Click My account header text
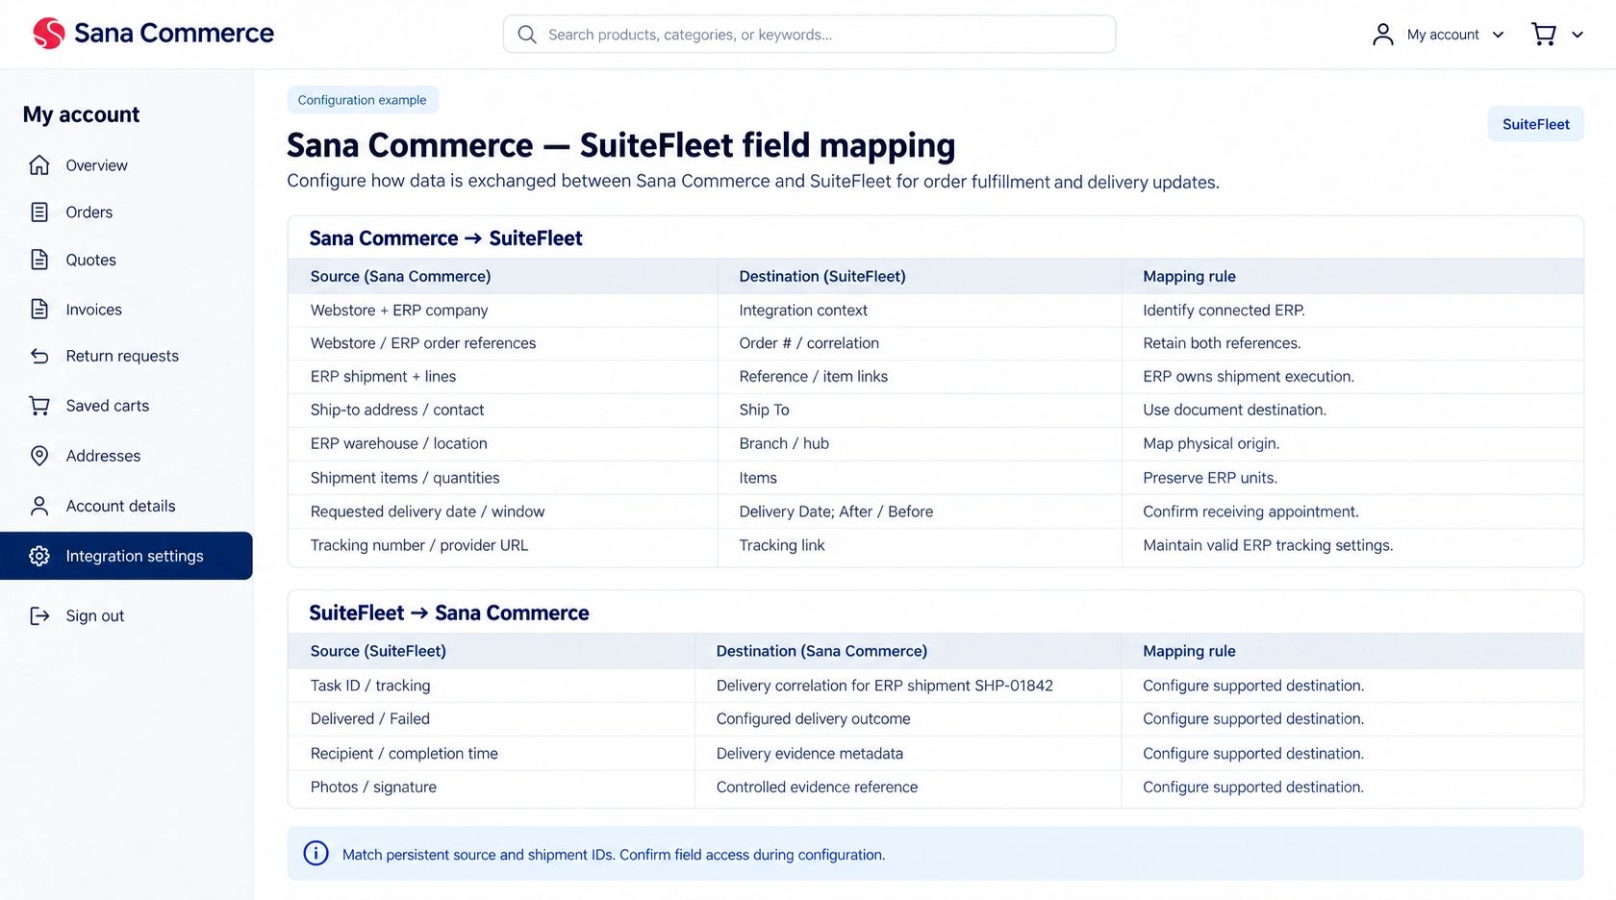The height and width of the screenshot is (900, 1616). (x=1443, y=35)
